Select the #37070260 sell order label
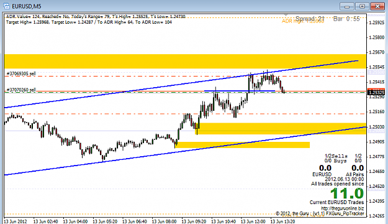Viewport: 388px width, 224px height. tap(21, 90)
